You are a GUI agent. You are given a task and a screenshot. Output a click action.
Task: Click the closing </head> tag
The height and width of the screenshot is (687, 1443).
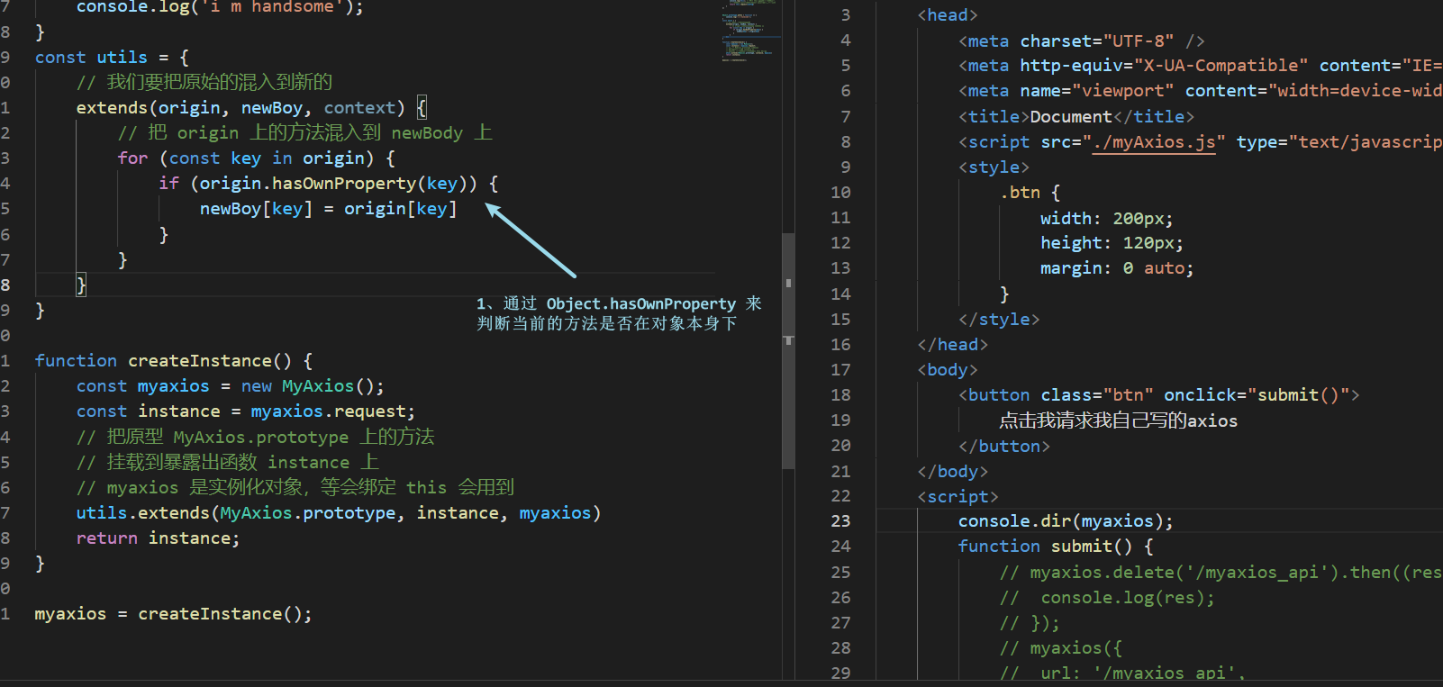(x=953, y=344)
